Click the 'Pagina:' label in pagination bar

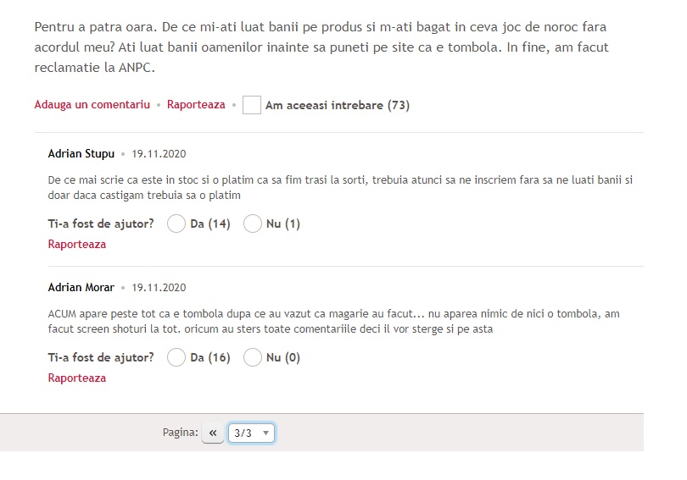coord(180,433)
